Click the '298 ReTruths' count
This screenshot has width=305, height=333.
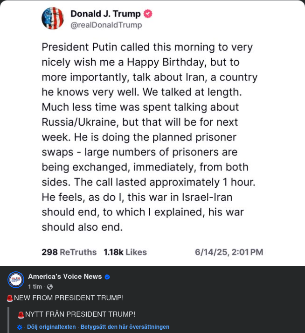[x=69, y=252]
